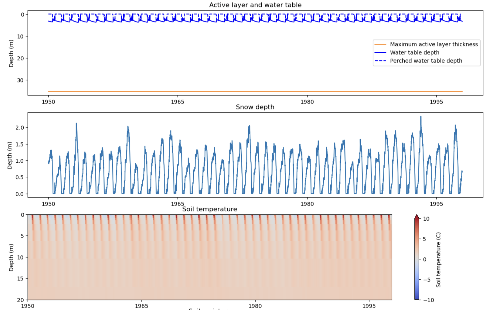Click the -10 tick label on the colorbar
492x310 pixels.
pos(429,300)
